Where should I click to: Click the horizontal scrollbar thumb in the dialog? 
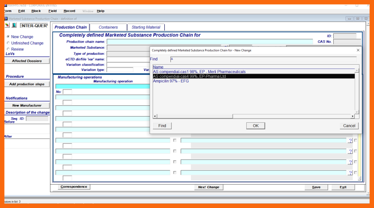[x=195, y=116]
